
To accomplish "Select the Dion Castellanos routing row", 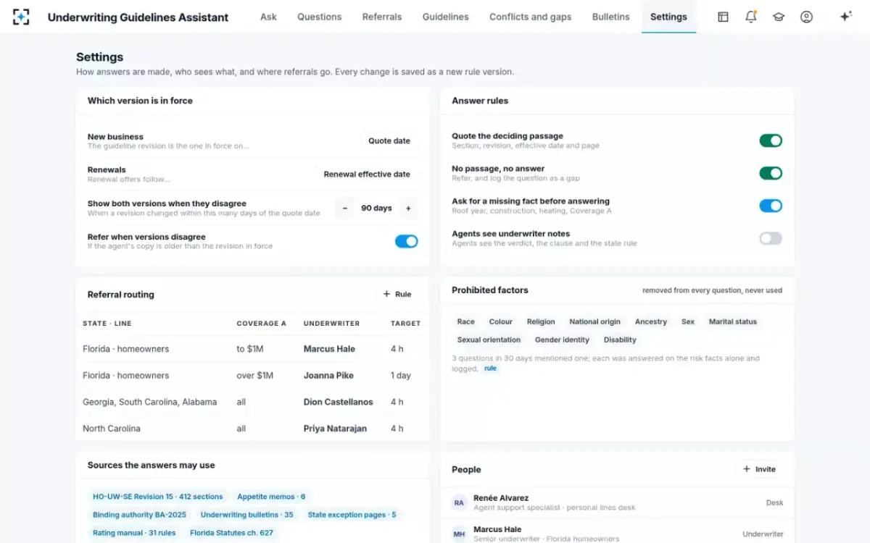I will coord(253,402).
